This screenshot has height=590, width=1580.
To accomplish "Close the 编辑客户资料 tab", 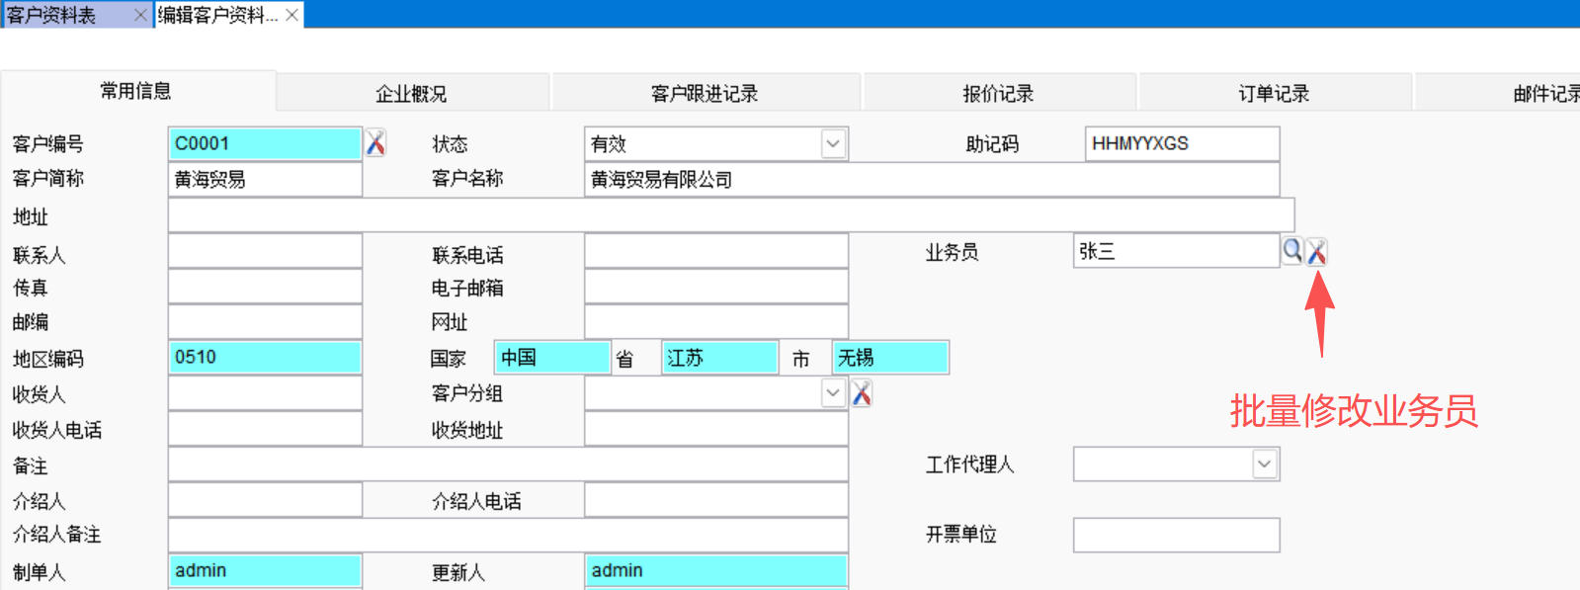I will (291, 15).
